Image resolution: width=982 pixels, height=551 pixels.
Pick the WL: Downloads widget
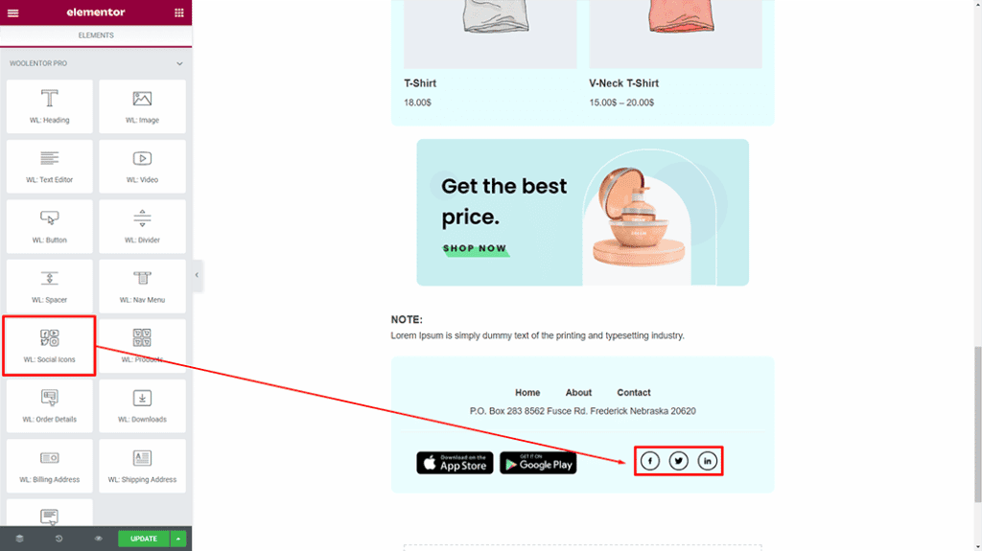point(142,405)
